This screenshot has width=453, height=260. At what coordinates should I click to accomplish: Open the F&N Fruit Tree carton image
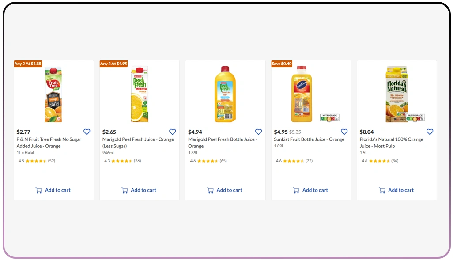[53, 94]
